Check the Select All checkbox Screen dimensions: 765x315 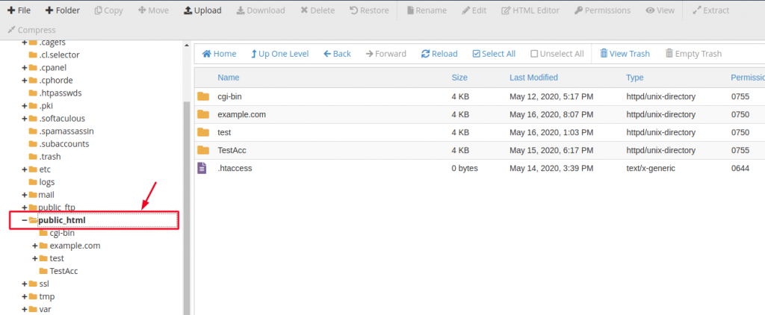tap(477, 54)
